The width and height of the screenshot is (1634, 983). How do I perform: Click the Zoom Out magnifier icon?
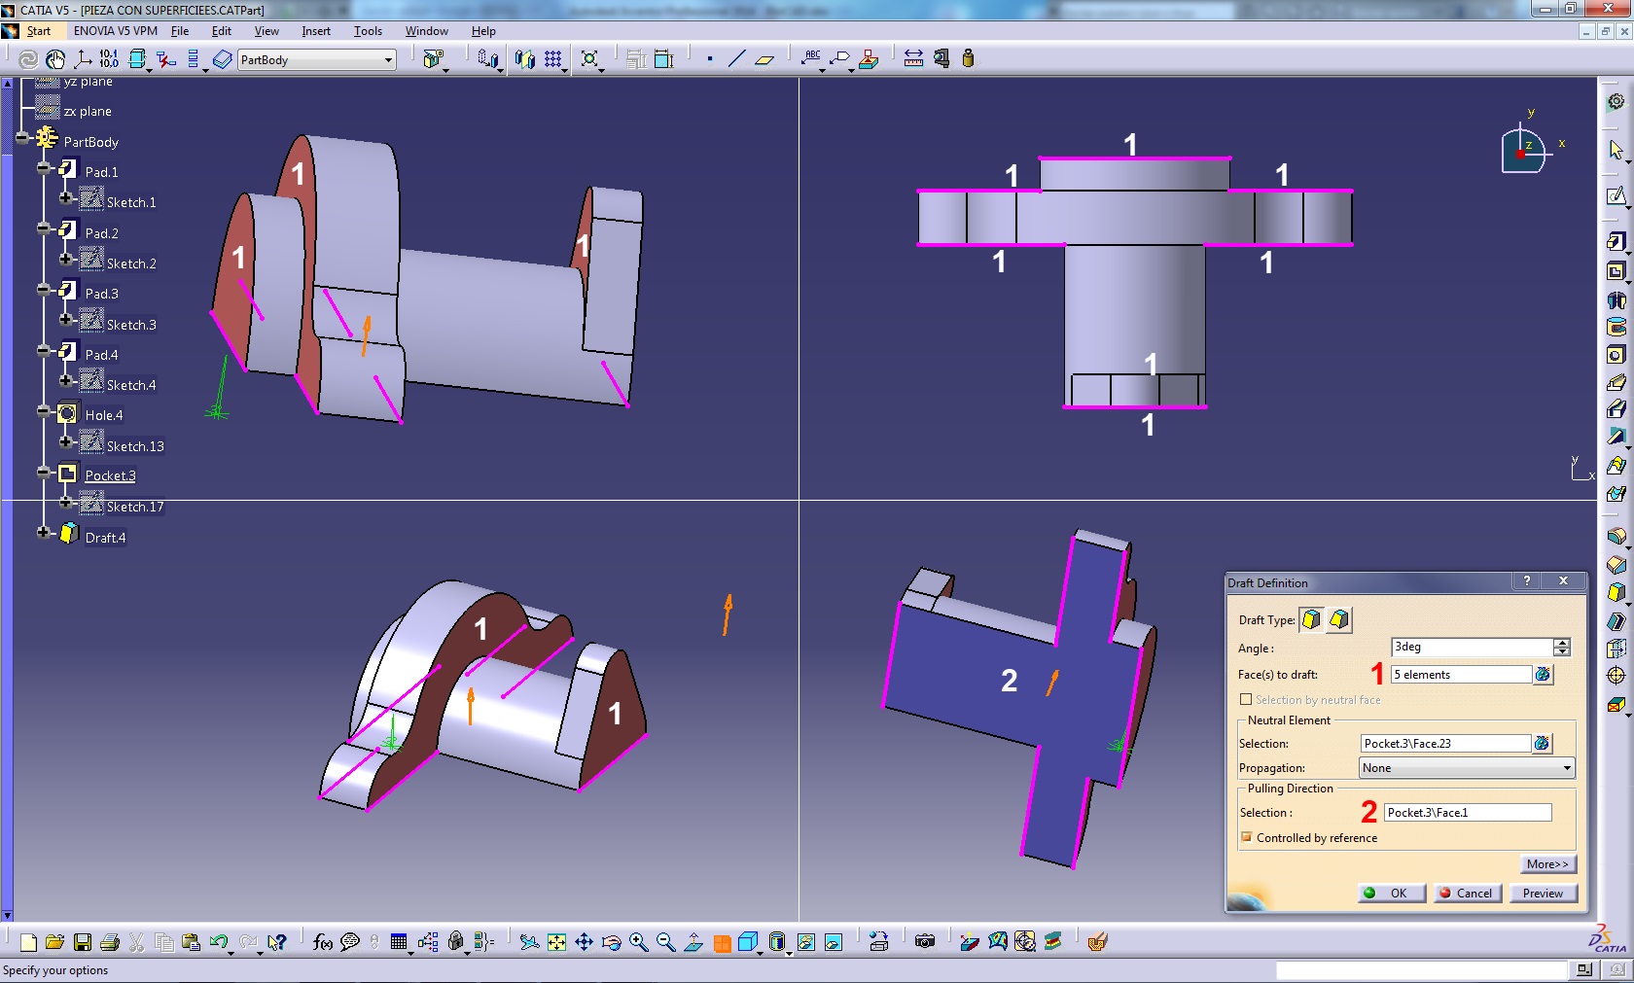(x=665, y=941)
